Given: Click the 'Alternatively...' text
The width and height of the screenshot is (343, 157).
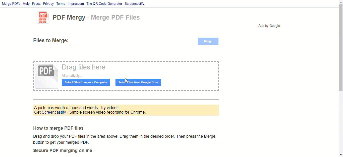Looking at the screenshot, I should [x=72, y=75].
